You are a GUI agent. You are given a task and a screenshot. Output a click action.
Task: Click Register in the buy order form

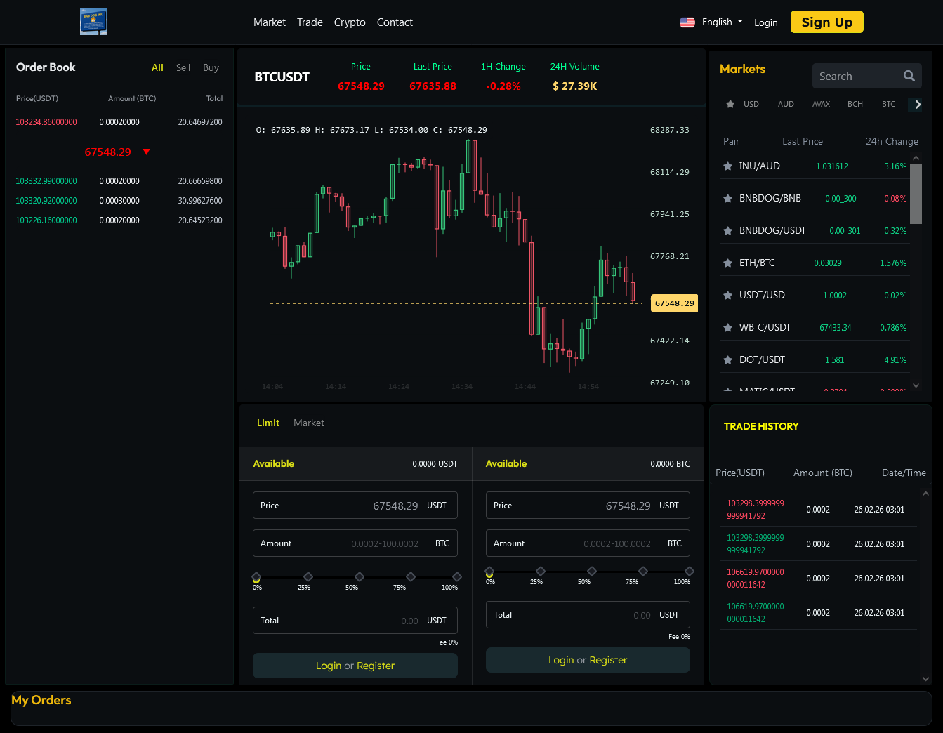376,666
